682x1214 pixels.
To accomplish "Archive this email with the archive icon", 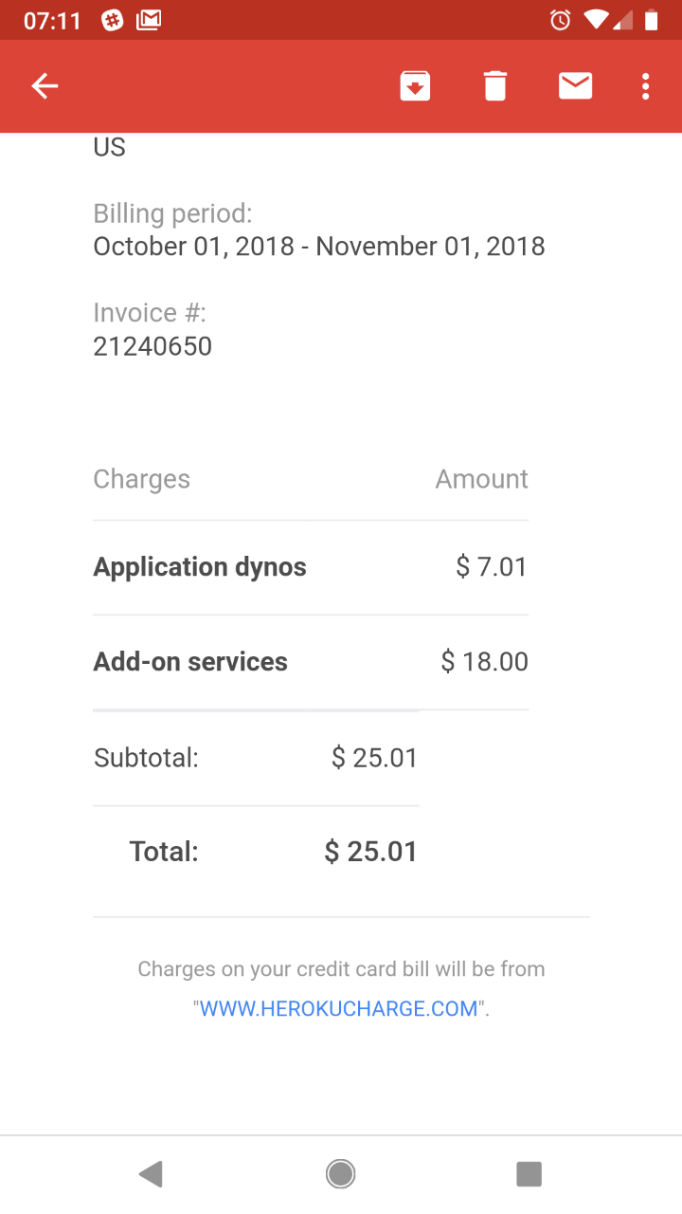I will click(415, 86).
